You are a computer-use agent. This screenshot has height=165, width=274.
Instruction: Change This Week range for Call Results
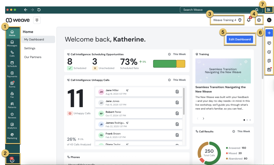241,132
